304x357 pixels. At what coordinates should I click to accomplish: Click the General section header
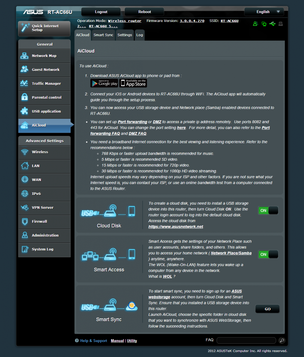coord(44,44)
